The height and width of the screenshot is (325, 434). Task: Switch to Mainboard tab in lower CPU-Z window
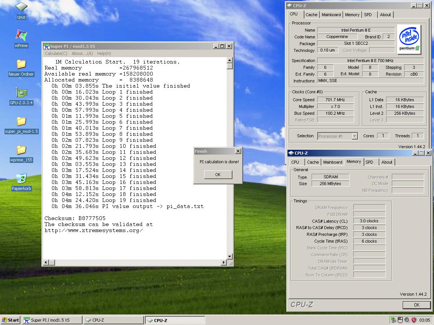[333, 162]
